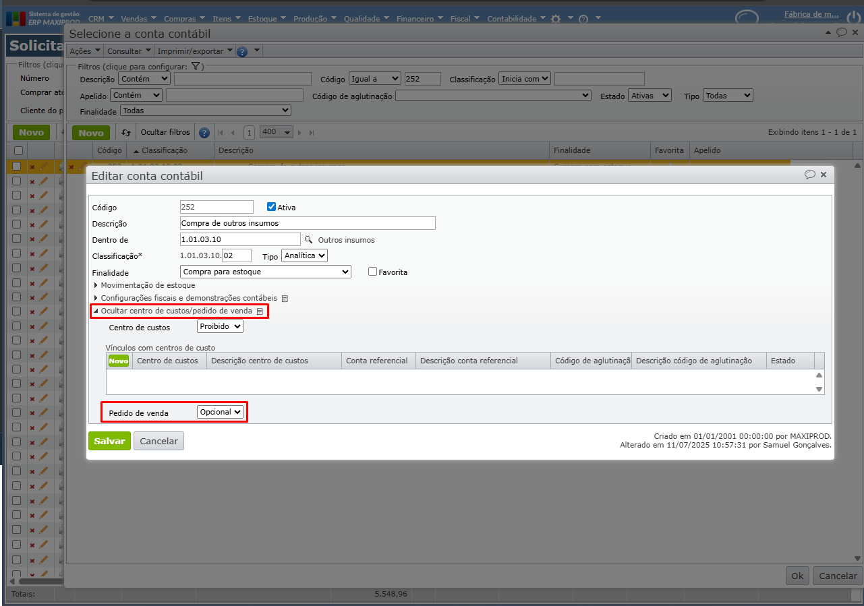Click note icon beside Ocultar centro de custos

pos(260,311)
